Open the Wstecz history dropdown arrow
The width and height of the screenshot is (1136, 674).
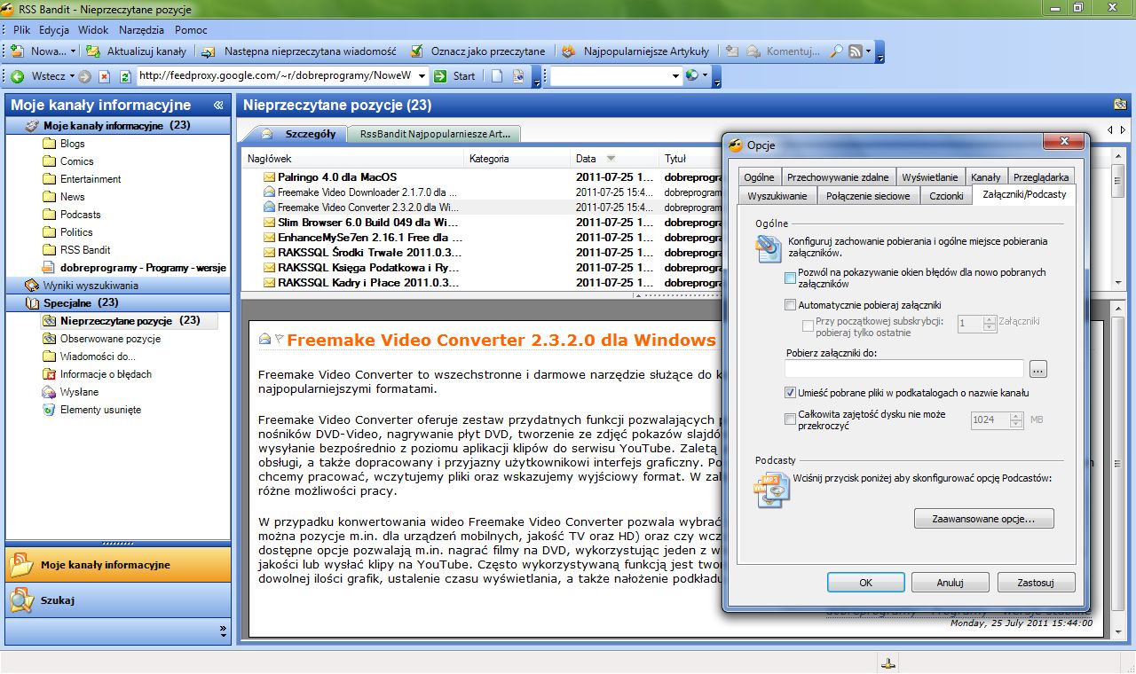click(71, 76)
